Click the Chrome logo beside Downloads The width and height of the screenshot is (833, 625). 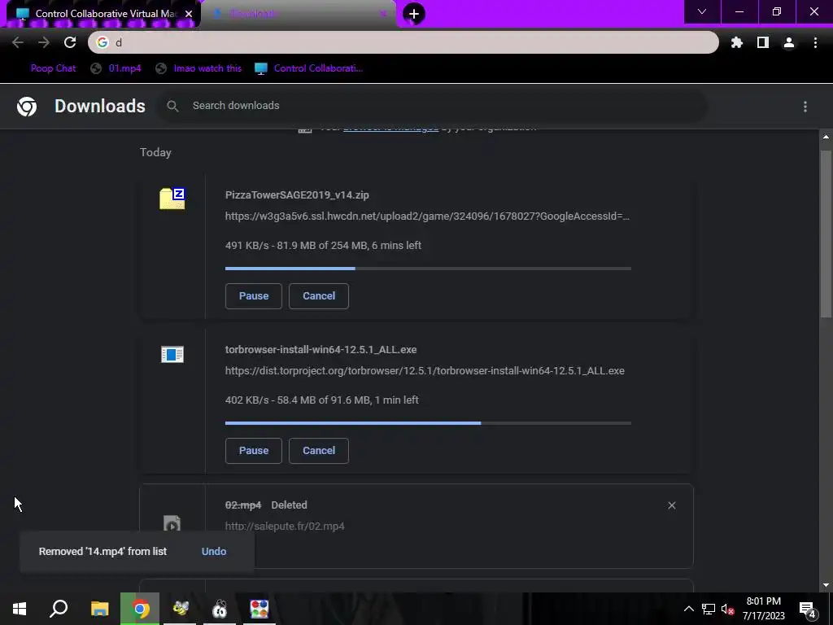click(27, 107)
